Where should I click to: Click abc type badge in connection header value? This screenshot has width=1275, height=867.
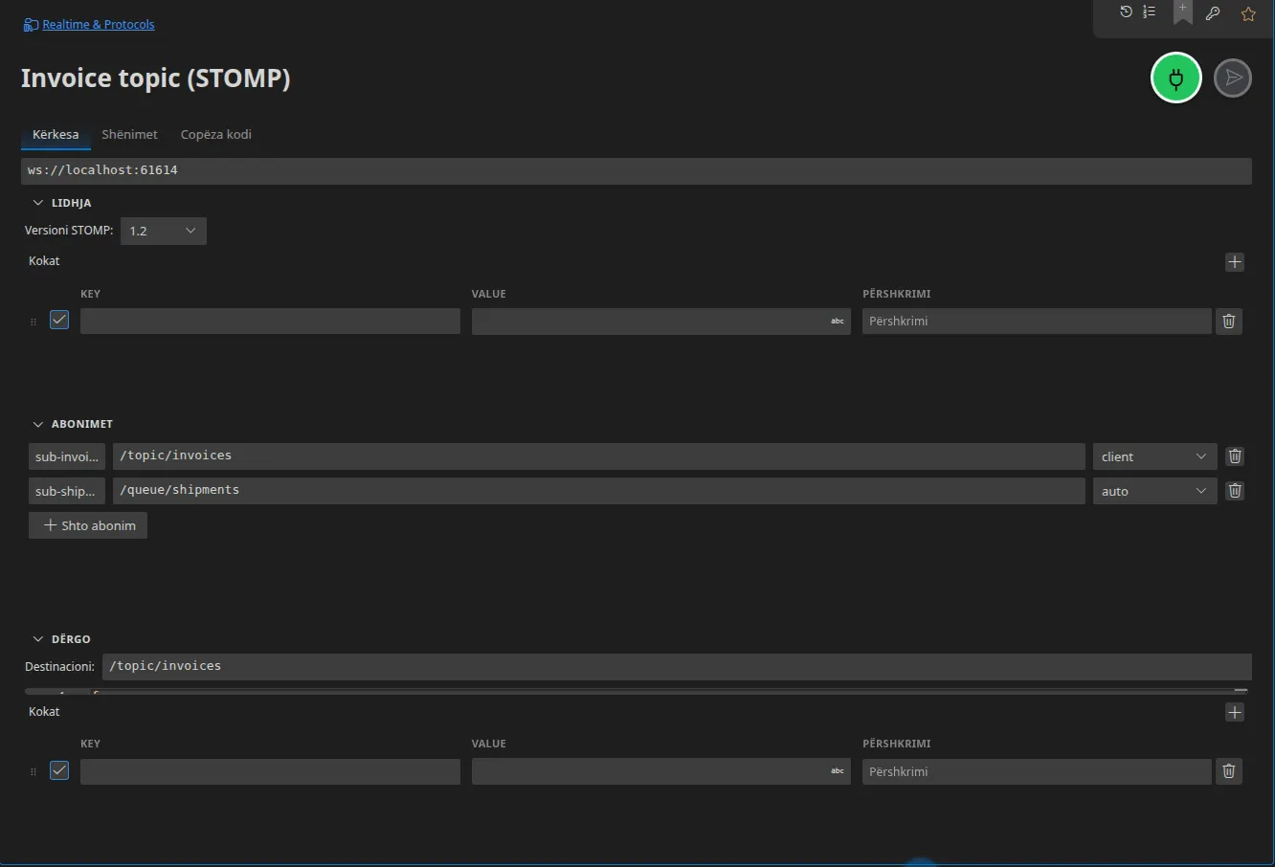838,322
